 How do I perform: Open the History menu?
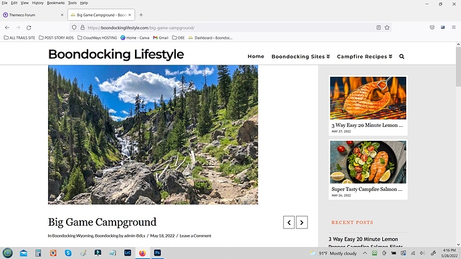point(37,3)
